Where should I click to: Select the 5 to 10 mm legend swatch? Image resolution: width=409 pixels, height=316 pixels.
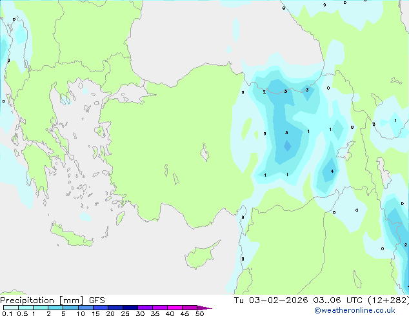70,308
